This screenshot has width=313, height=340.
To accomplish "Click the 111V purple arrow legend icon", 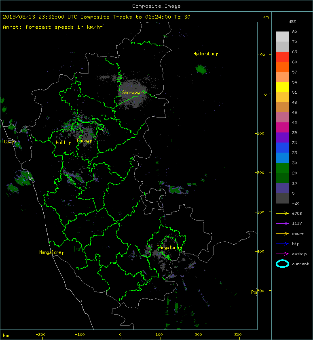I will pos(282,224).
